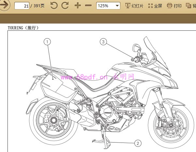Click callout number 1 on diagram
196x152 pixels.
pos(48,42)
